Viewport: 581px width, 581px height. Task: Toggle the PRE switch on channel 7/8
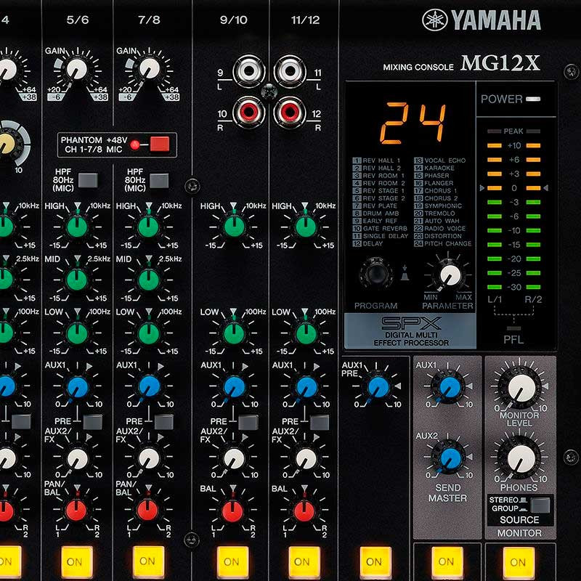tap(164, 422)
